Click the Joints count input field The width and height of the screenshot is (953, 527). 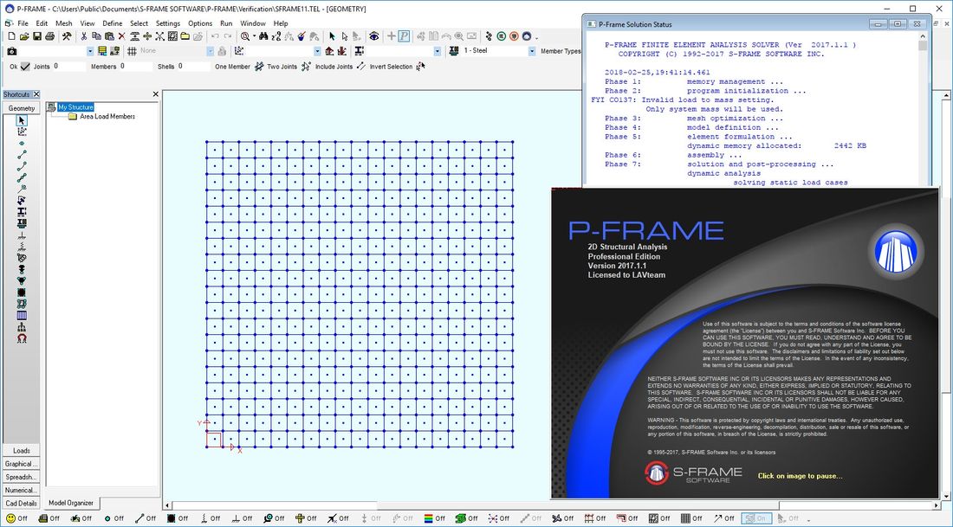click(69, 67)
